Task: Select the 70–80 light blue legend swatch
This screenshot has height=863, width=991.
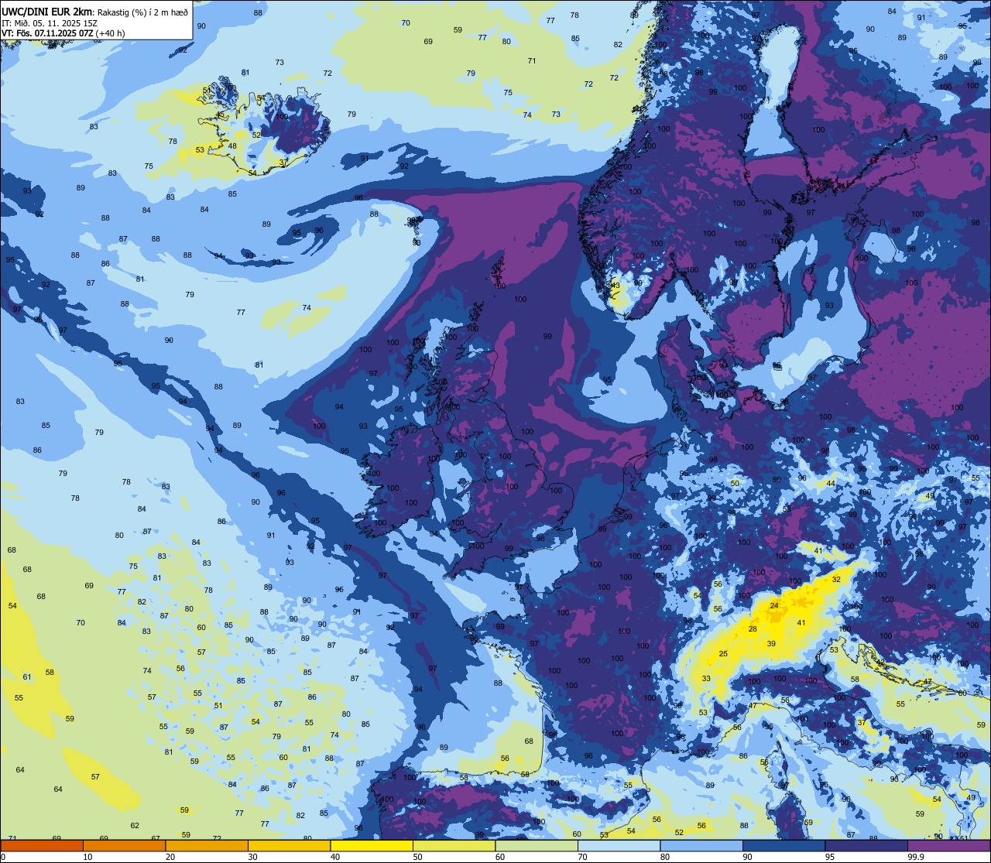Action: (619, 845)
